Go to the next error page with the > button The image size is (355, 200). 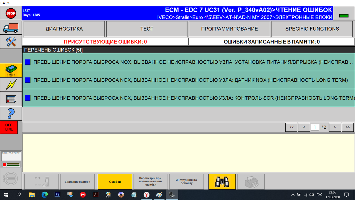click(x=335, y=127)
